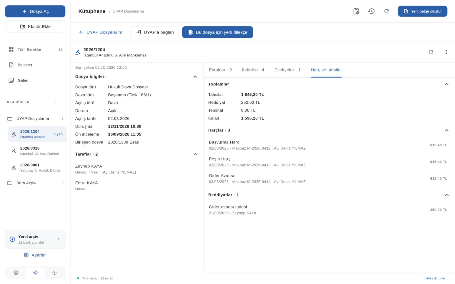455x284 pixels.
Task: Collapse the Reddiyatlar section
Action: tap(446, 195)
